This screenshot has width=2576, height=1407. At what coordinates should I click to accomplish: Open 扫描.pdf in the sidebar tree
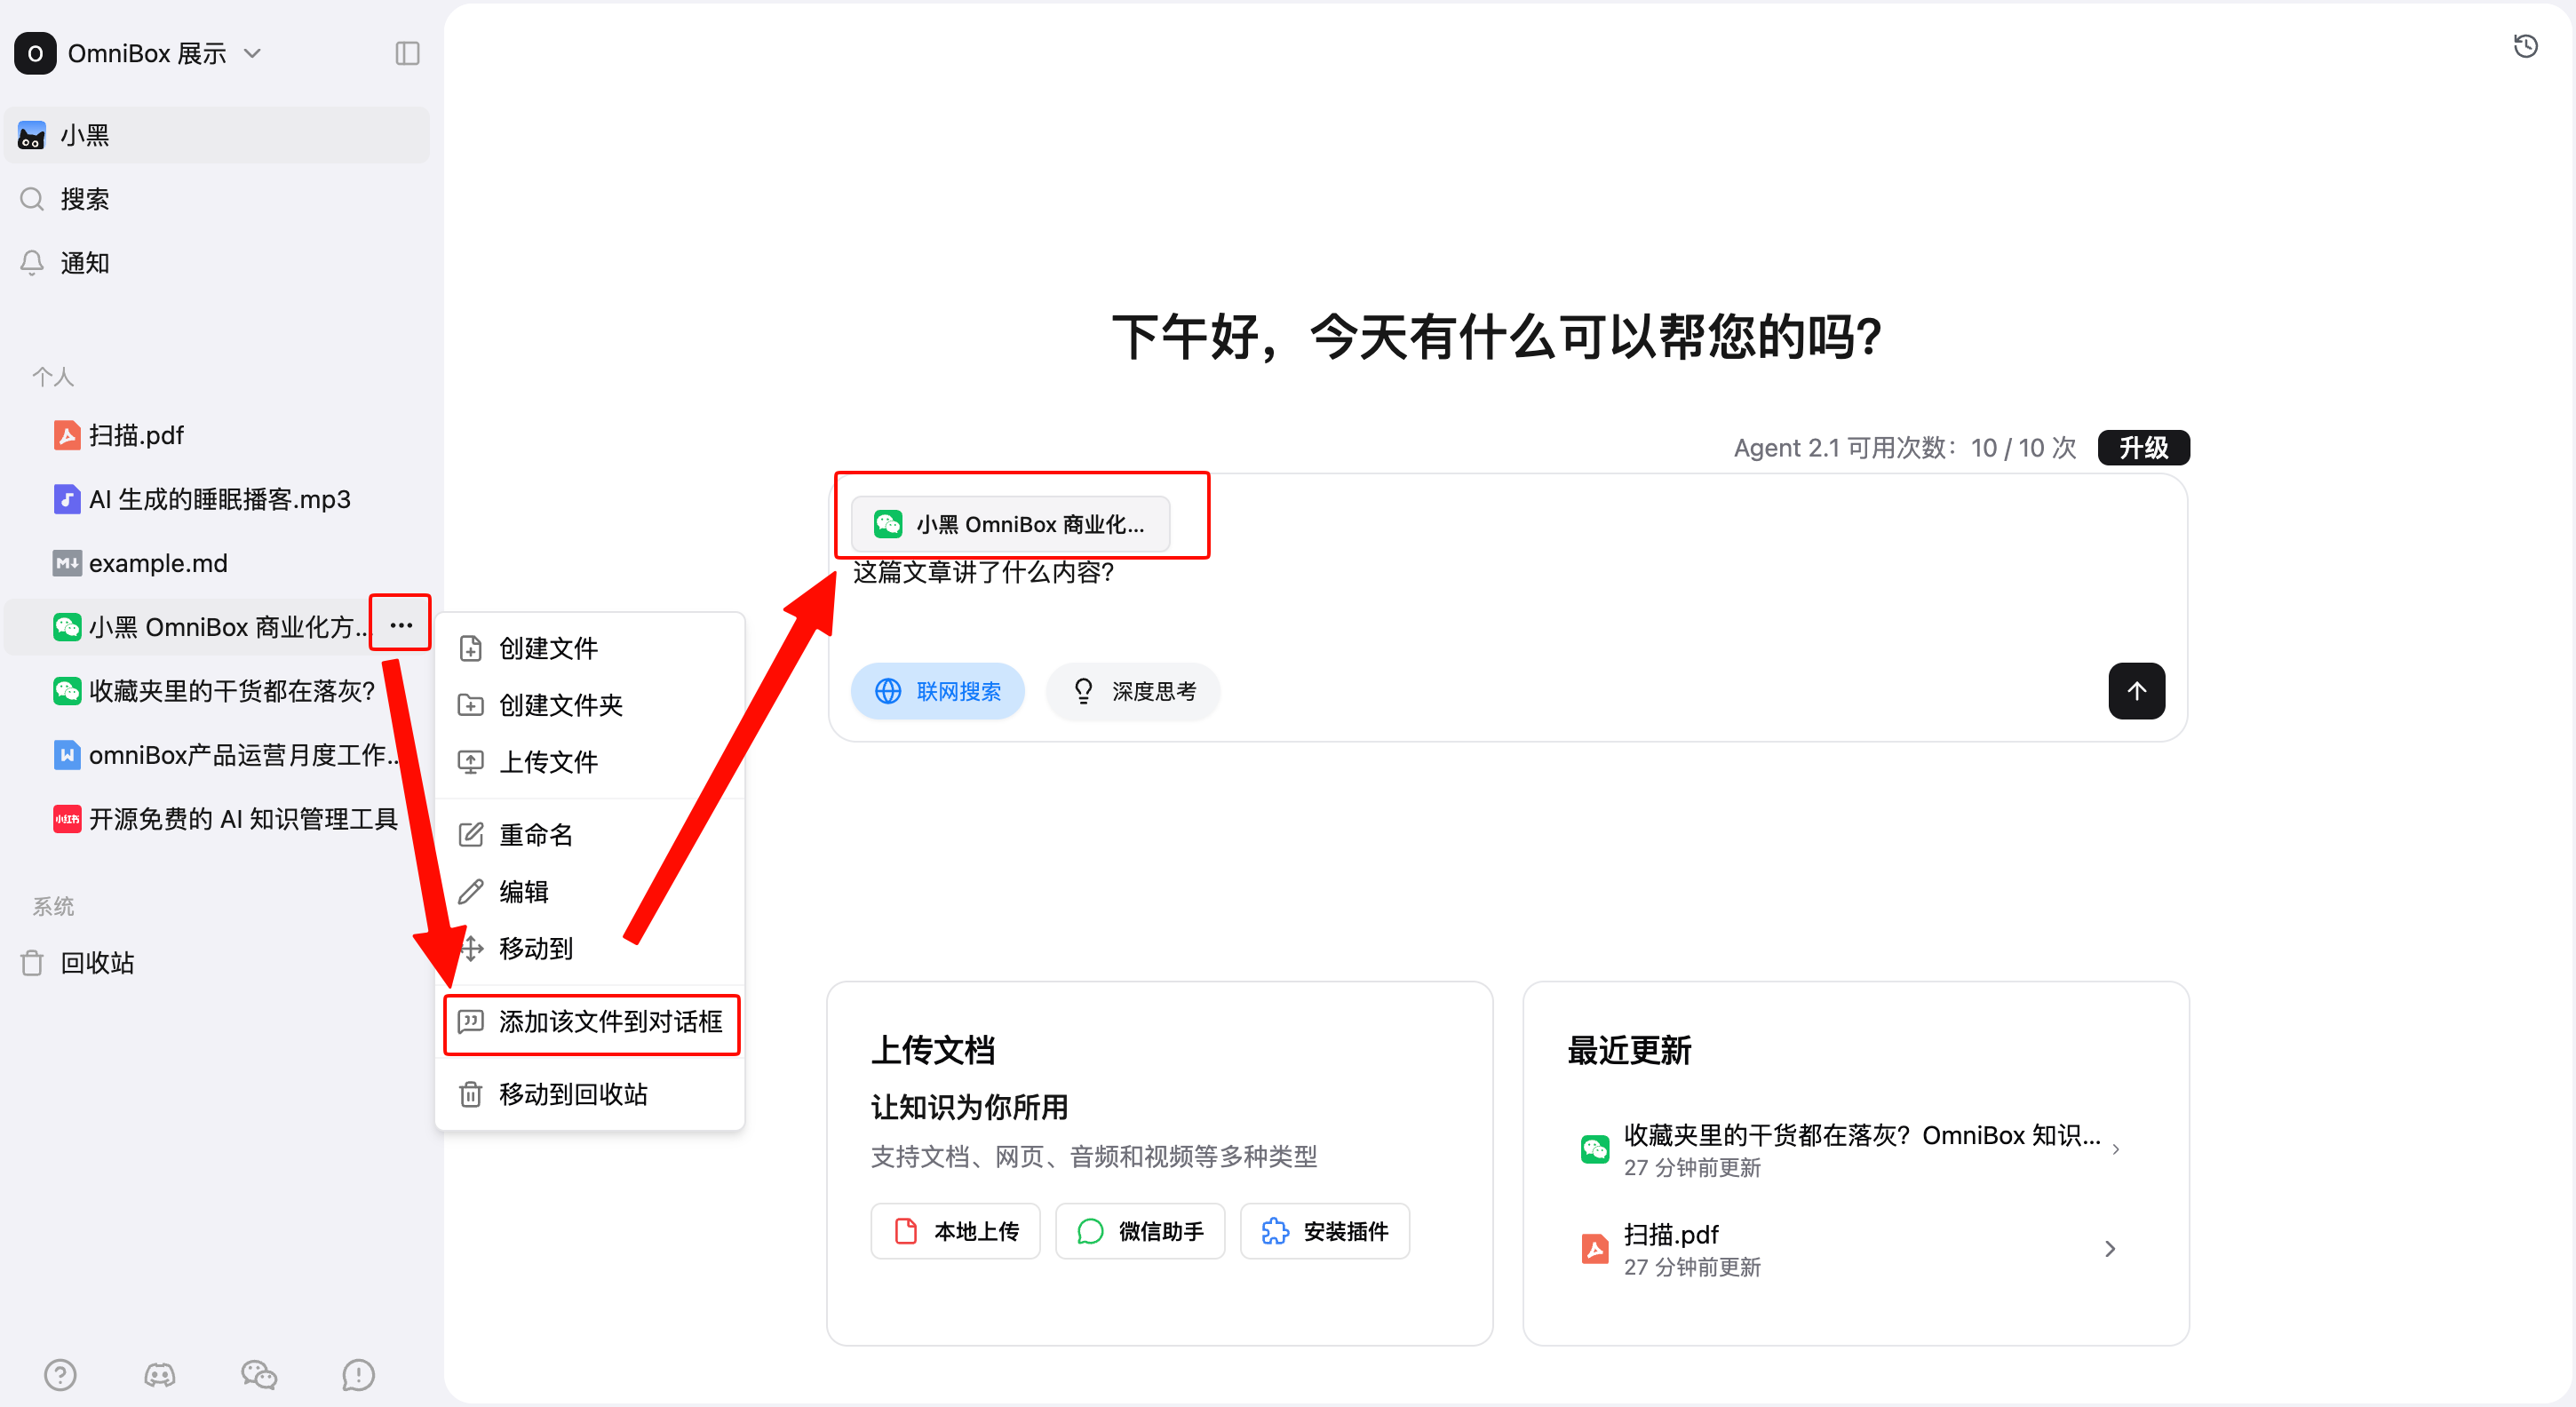(217, 435)
